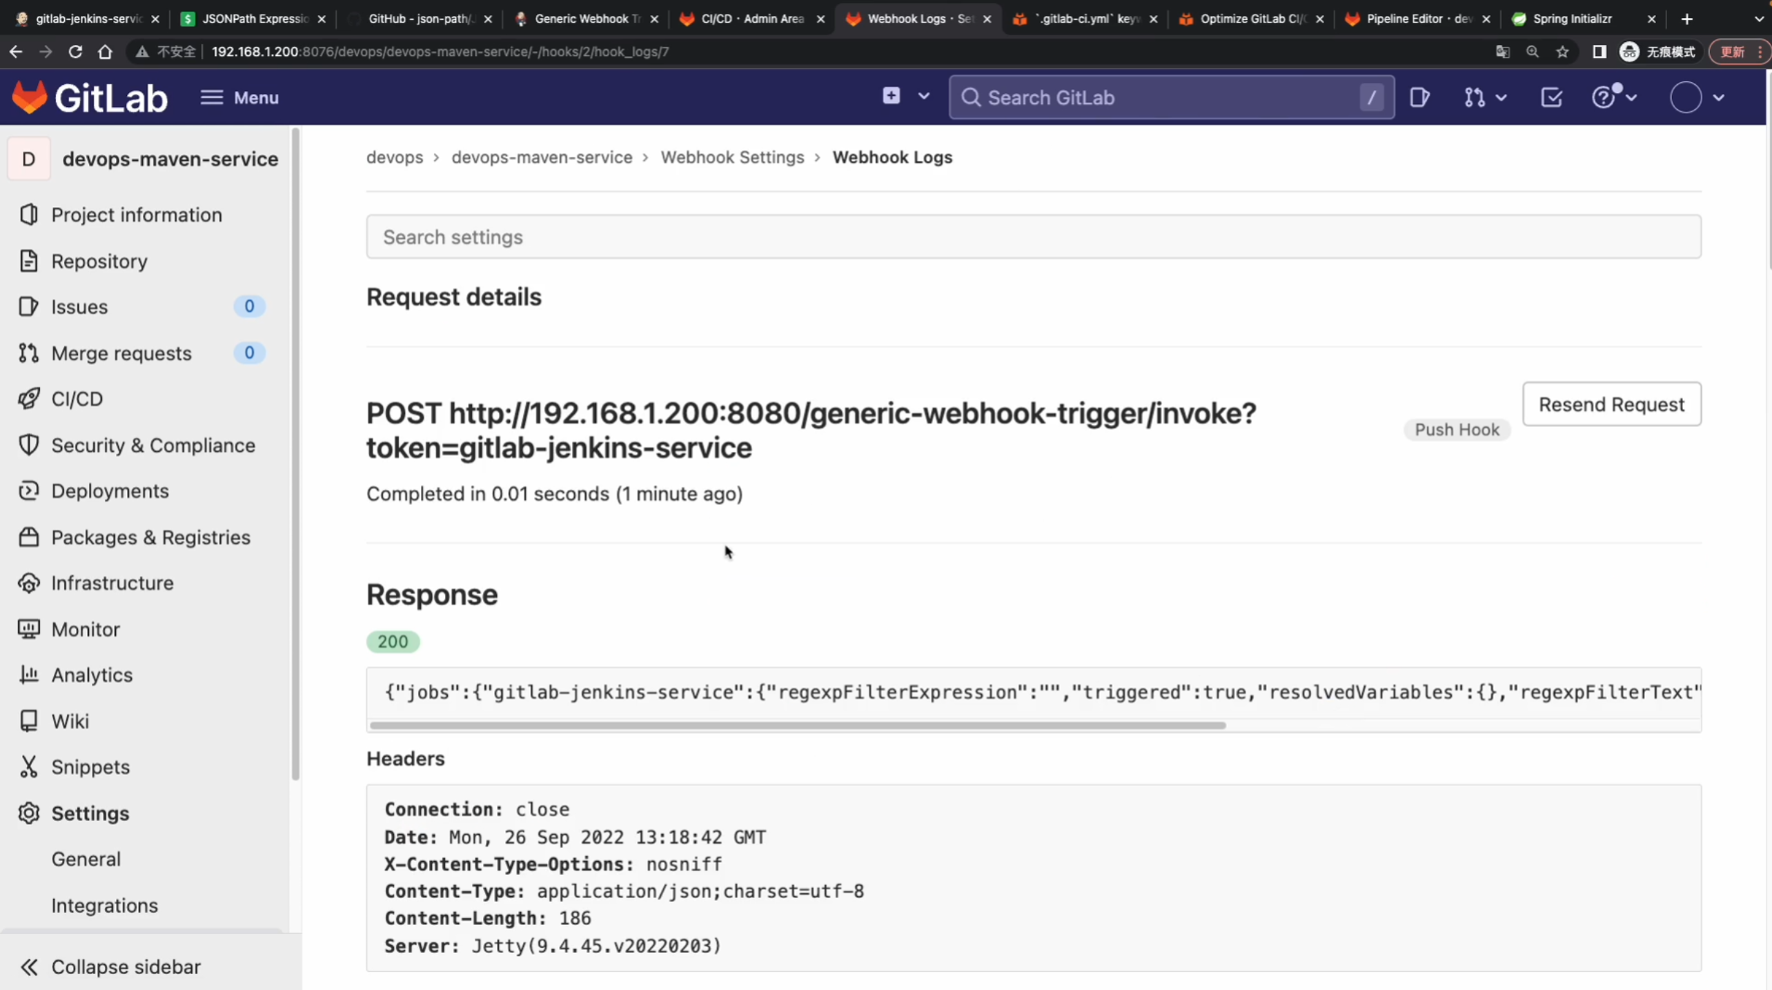Expand the merge requests dropdown chevron
The height and width of the screenshot is (990, 1772).
coord(1501,98)
